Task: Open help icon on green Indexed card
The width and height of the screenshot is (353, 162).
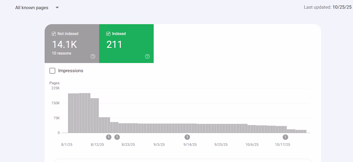Action: 147,57
